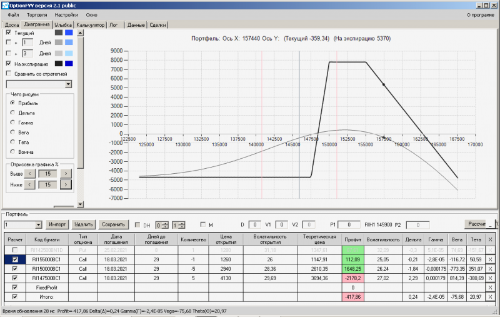Delete the RI150000BC1 row with X
Image resolution: width=500 pixels, height=317 pixels.
[490, 269]
